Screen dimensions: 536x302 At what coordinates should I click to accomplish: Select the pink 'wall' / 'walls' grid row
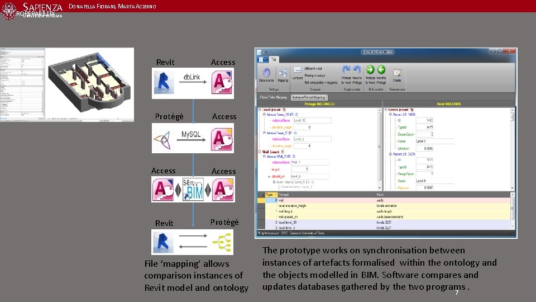[384, 200]
